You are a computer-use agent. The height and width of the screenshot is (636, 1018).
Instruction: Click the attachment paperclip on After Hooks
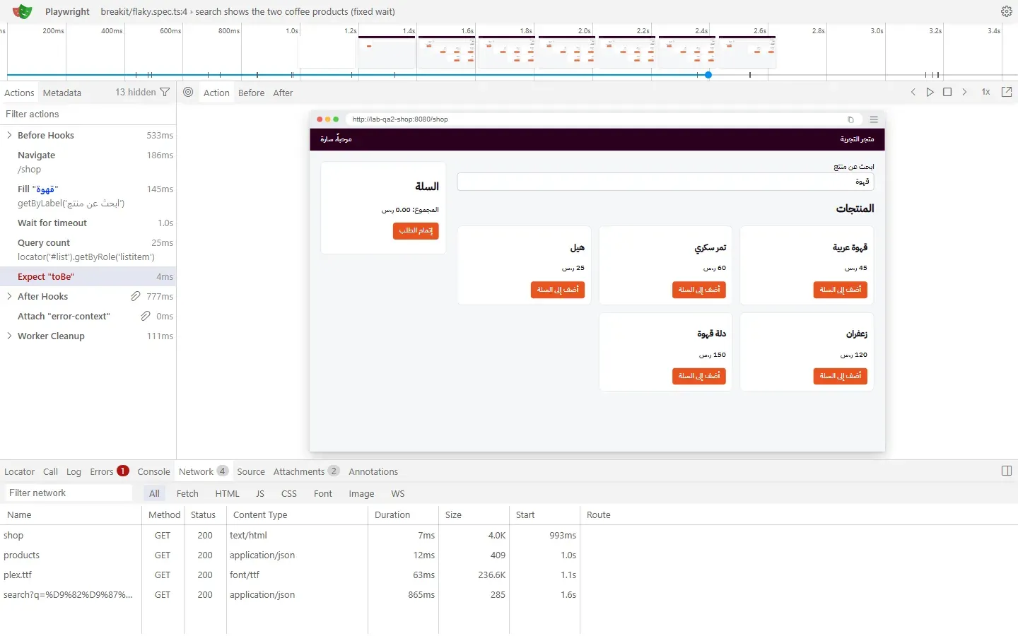[136, 296]
